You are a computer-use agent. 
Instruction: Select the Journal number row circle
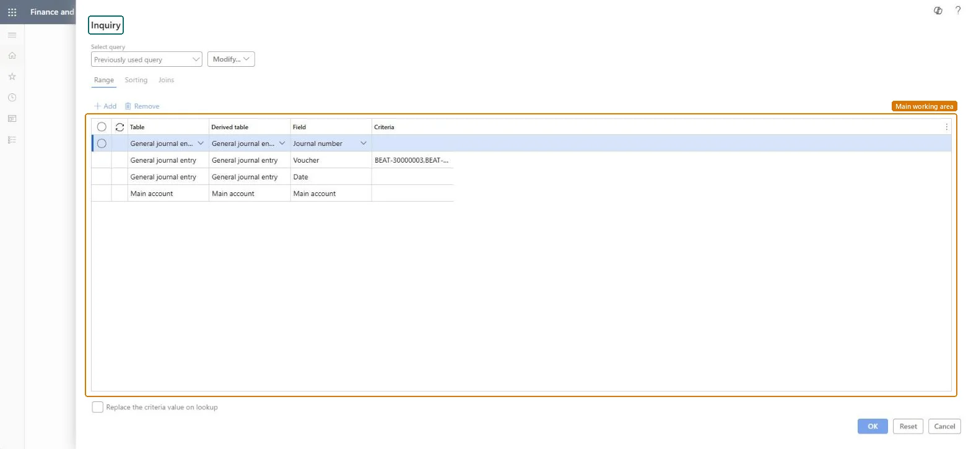(102, 143)
